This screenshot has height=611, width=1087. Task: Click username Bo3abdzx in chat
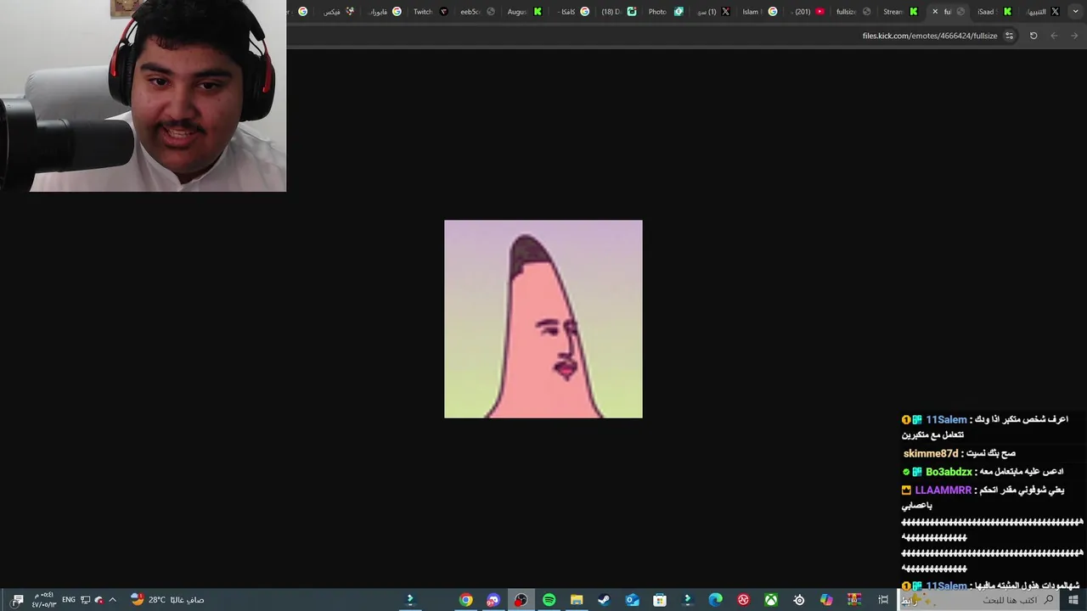coord(949,472)
